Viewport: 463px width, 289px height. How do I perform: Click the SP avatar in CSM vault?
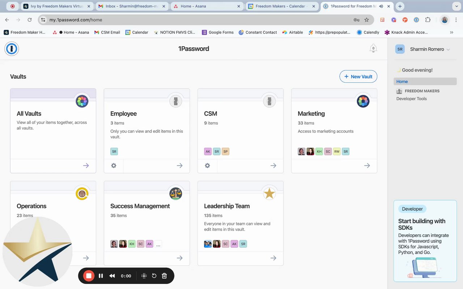(225, 151)
